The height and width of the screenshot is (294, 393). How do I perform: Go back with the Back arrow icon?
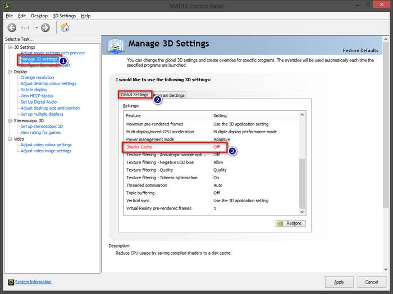click(12, 28)
